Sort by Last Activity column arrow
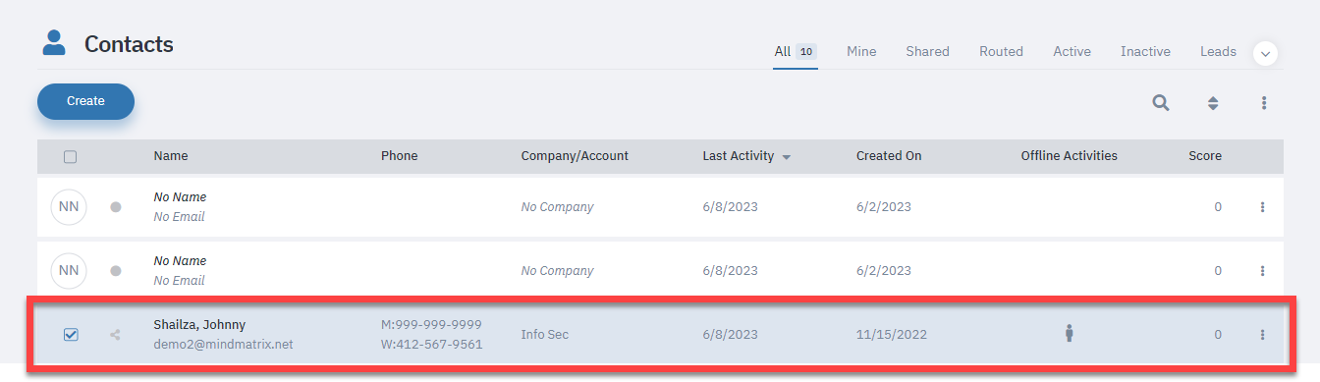1320x382 pixels. 787,157
